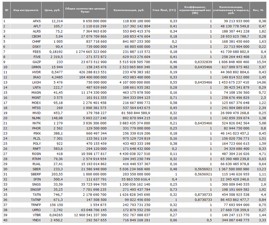Click GAZP limiting coefficient 0,6332839
This screenshot has width=269, height=225.
[203, 62]
